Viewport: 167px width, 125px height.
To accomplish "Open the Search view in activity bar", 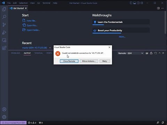I will [x=4, y=17].
